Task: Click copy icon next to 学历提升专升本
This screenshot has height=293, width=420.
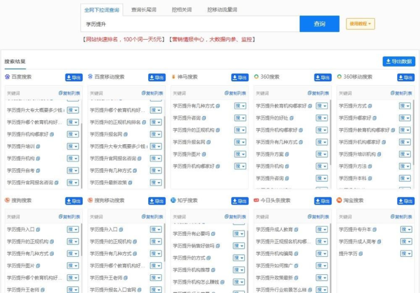Action: click(374, 229)
